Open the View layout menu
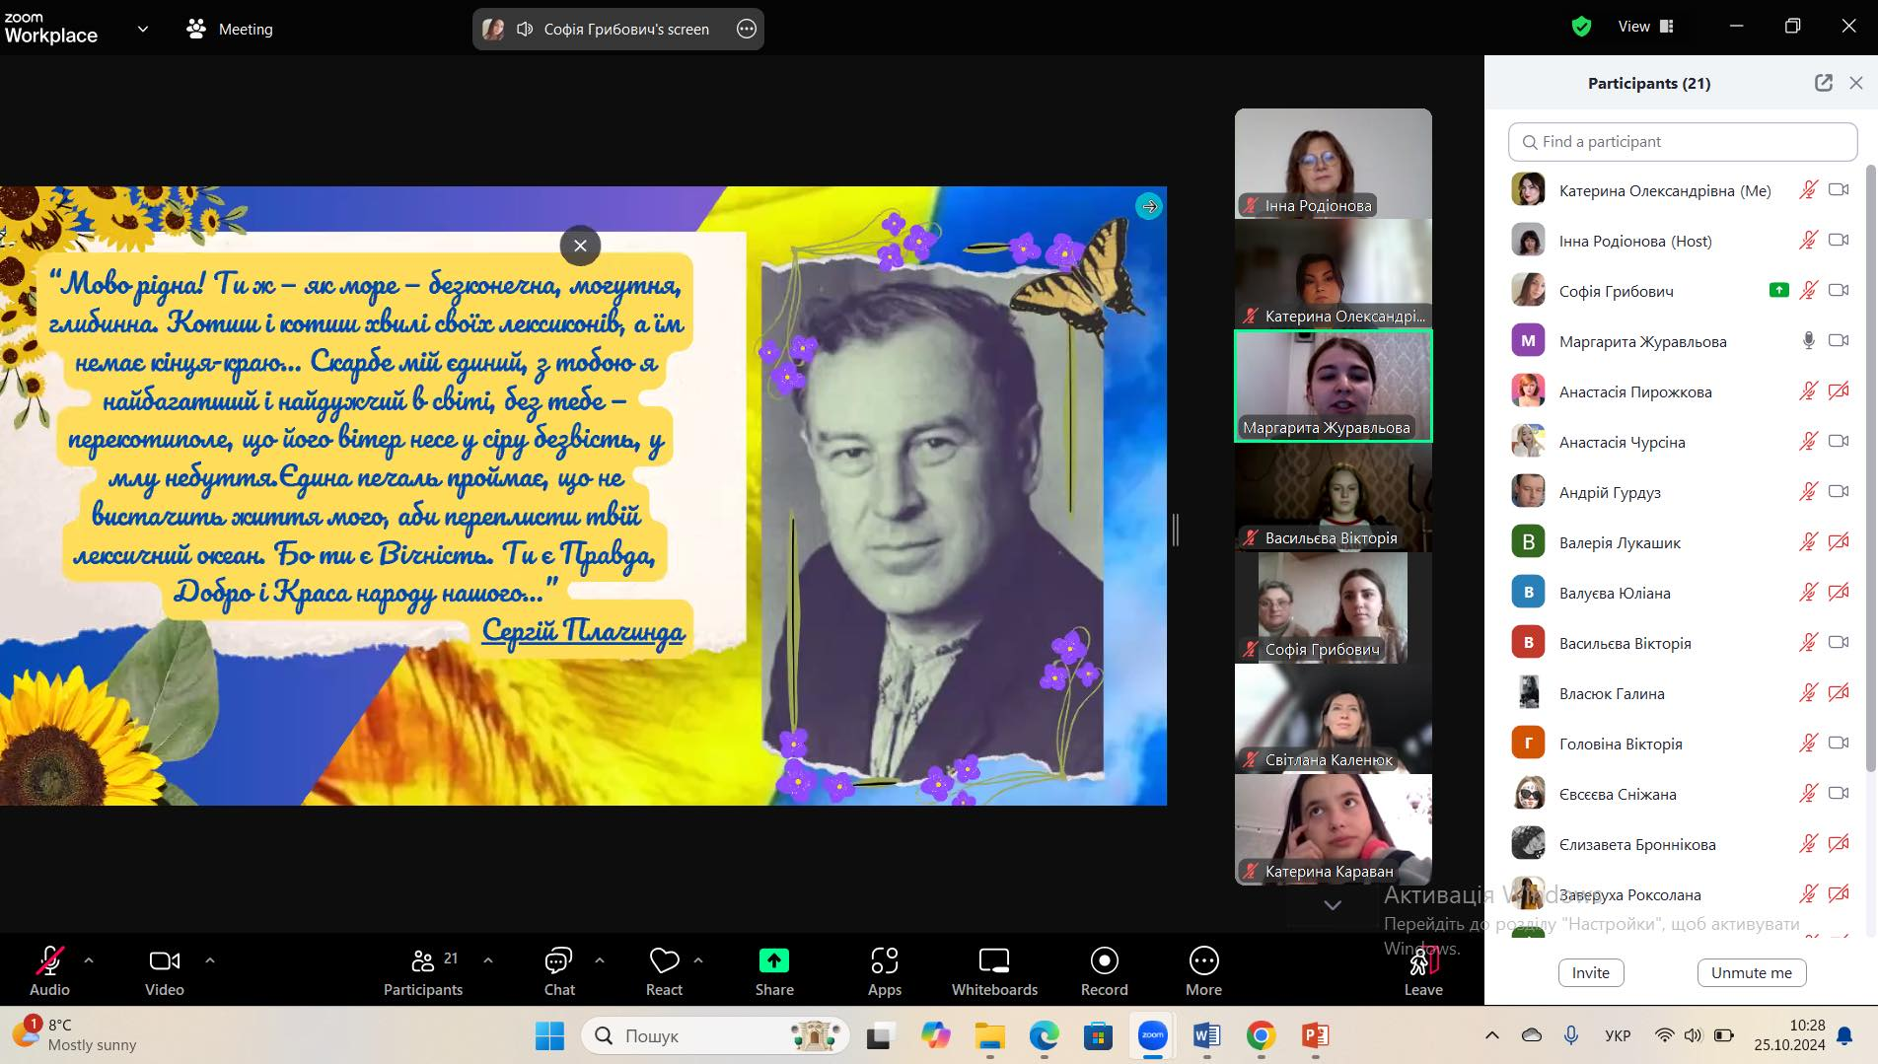This screenshot has height=1064, width=1878. [x=1645, y=27]
